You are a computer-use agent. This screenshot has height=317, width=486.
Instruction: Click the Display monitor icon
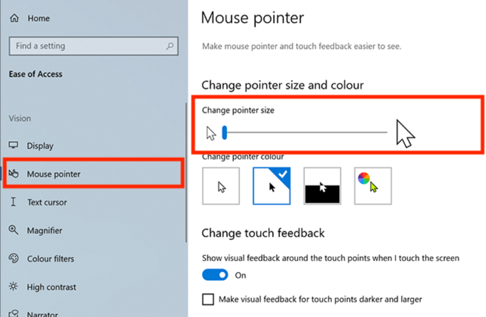point(14,146)
